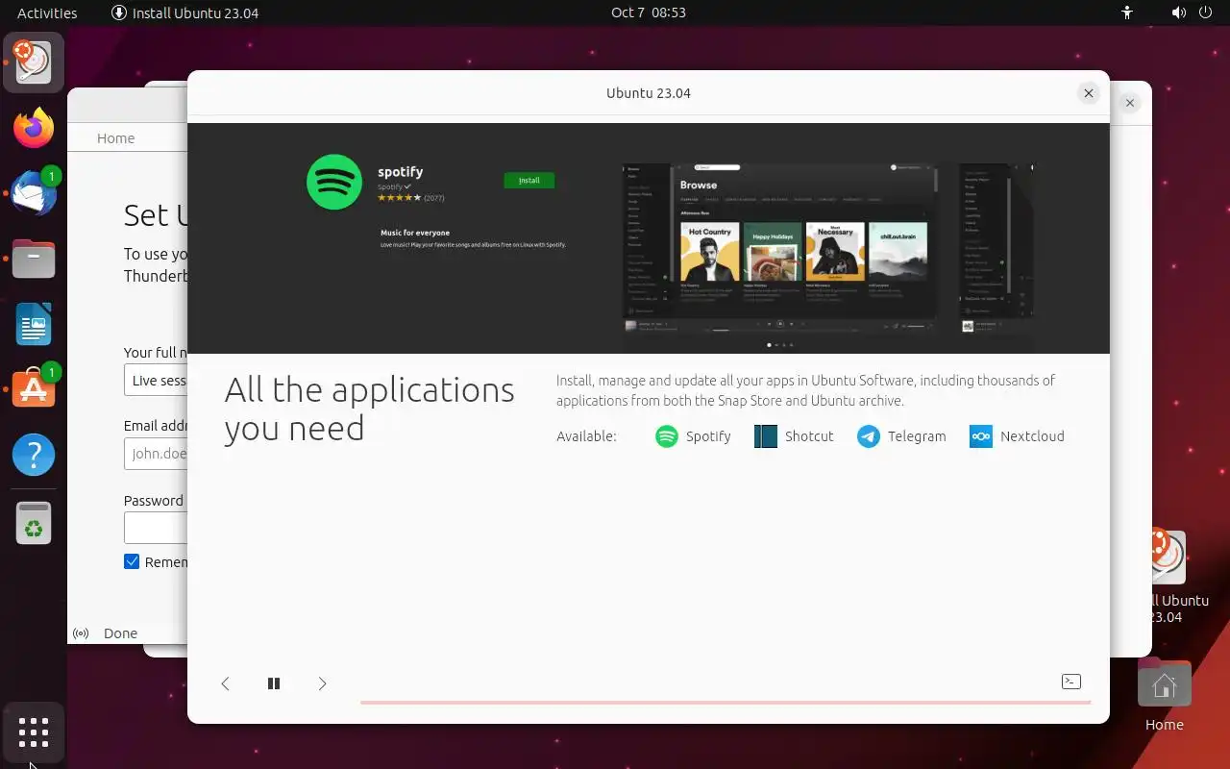Show the installer terminal output
This screenshot has width=1230, height=769.
pyautogui.click(x=1071, y=682)
